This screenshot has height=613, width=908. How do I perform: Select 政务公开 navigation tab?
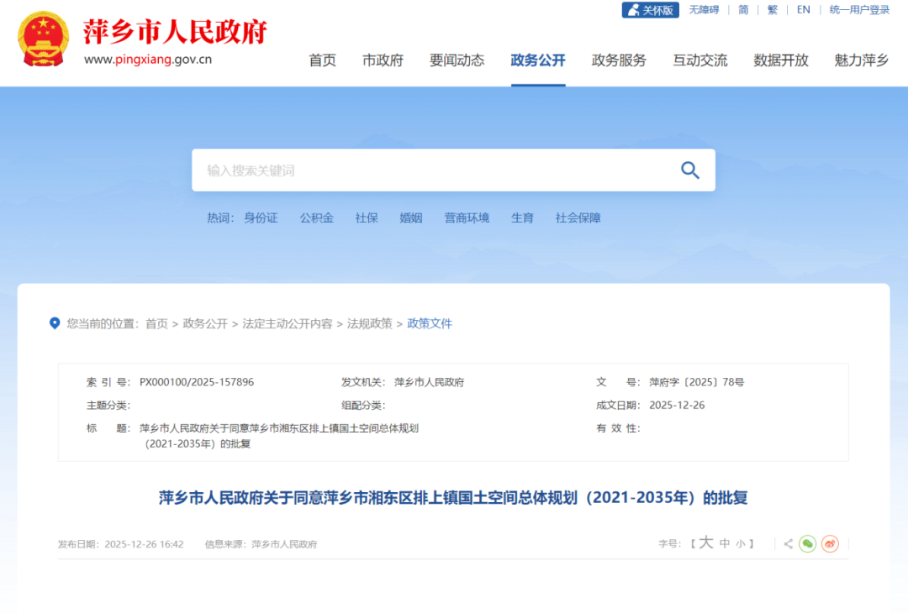pos(538,60)
